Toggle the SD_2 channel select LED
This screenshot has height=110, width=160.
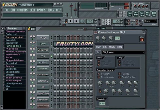tap(51, 56)
